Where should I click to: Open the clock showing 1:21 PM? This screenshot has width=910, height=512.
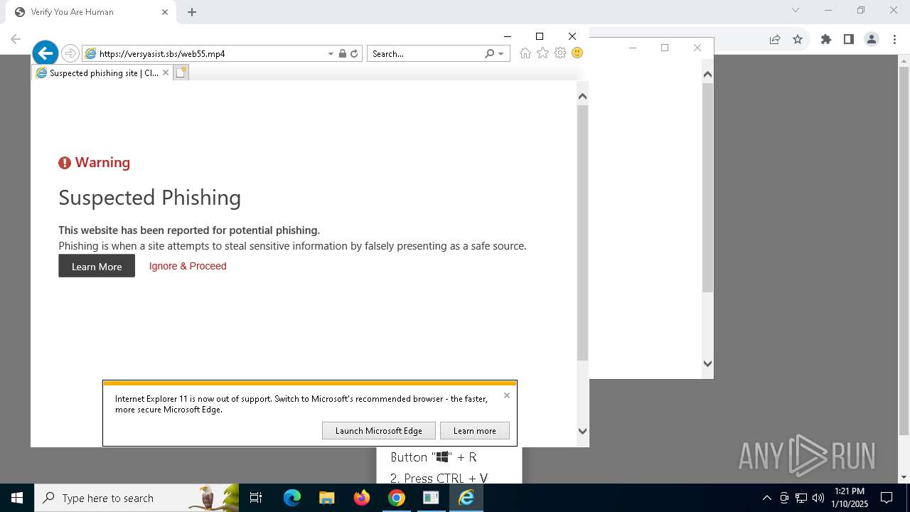point(850,498)
